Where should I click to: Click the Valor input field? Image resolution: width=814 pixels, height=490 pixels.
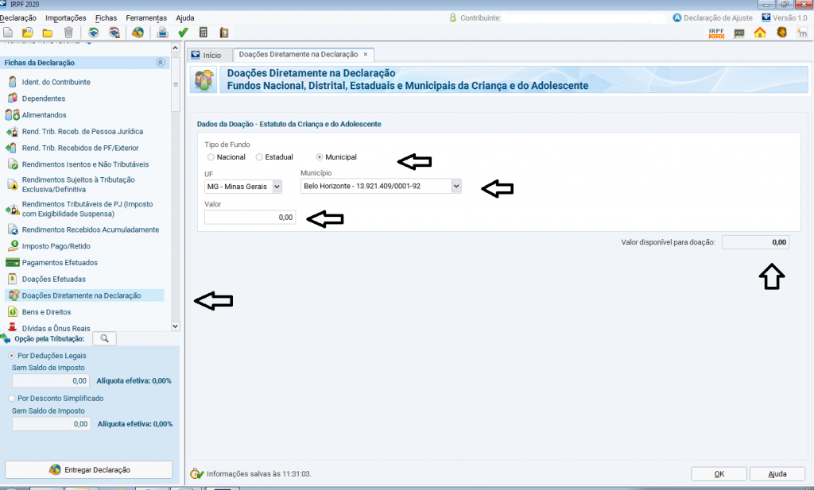coord(250,218)
